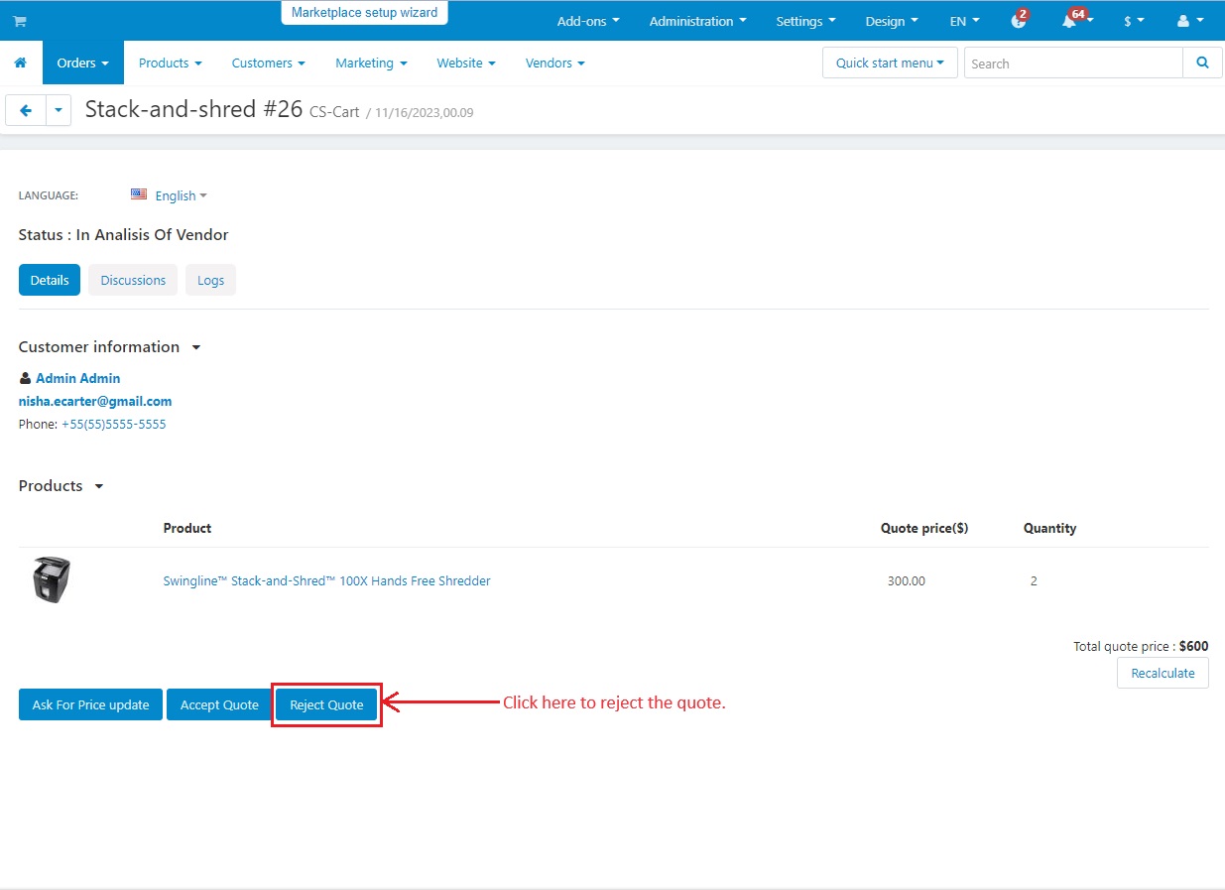Click the phone number +55(55)5555-5555
1225x890 pixels.
point(113,424)
